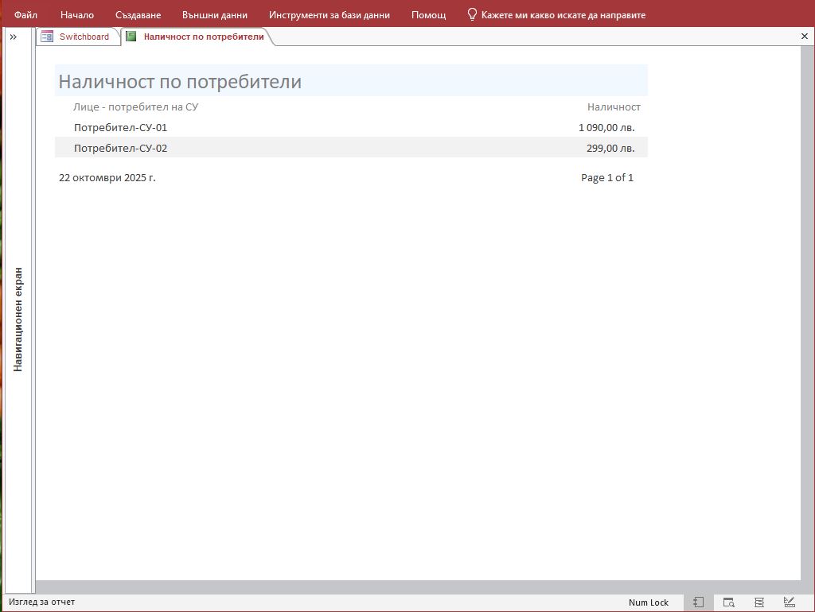Open the Начало ribbon tab
The height and width of the screenshot is (612, 815).
tap(77, 15)
